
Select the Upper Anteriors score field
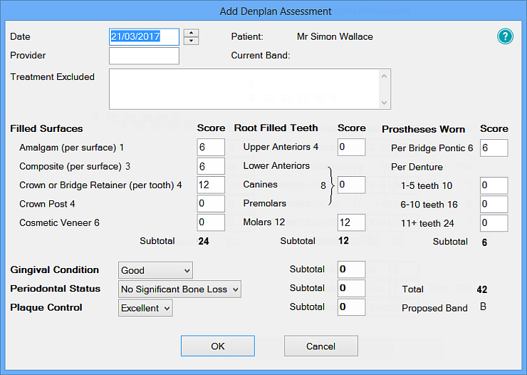coord(351,148)
